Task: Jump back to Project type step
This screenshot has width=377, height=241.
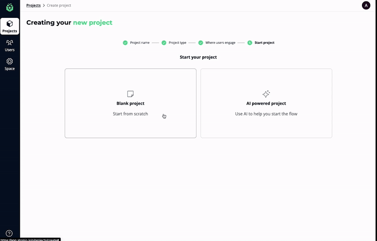Action: [x=178, y=42]
